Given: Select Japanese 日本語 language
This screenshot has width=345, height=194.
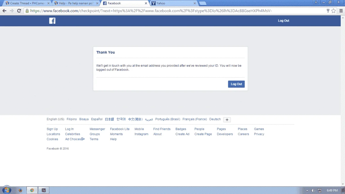Looking at the screenshot, I should 110,119.
